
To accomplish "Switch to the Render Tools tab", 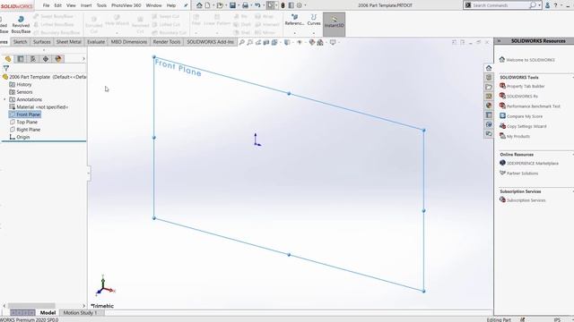I will click(x=167, y=42).
